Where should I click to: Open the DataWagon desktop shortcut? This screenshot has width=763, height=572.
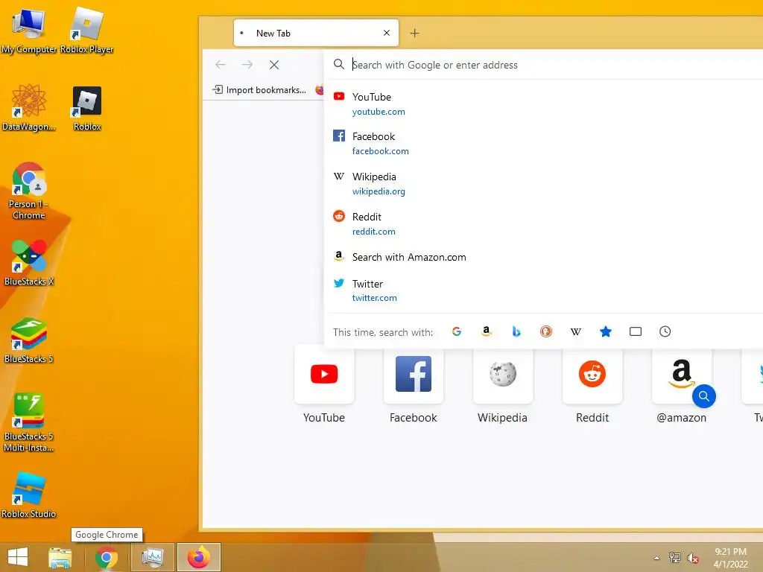29,107
